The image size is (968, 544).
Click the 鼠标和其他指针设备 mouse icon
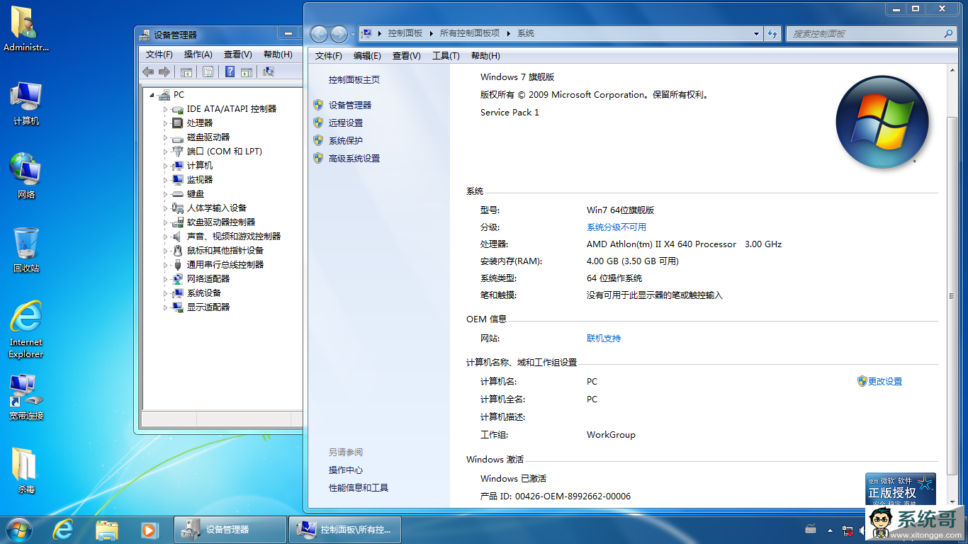[177, 250]
